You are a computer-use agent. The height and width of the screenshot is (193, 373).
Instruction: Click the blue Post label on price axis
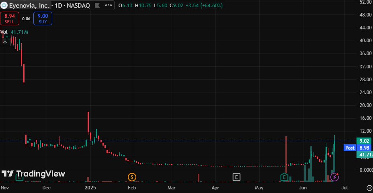click(x=350, y=148)
